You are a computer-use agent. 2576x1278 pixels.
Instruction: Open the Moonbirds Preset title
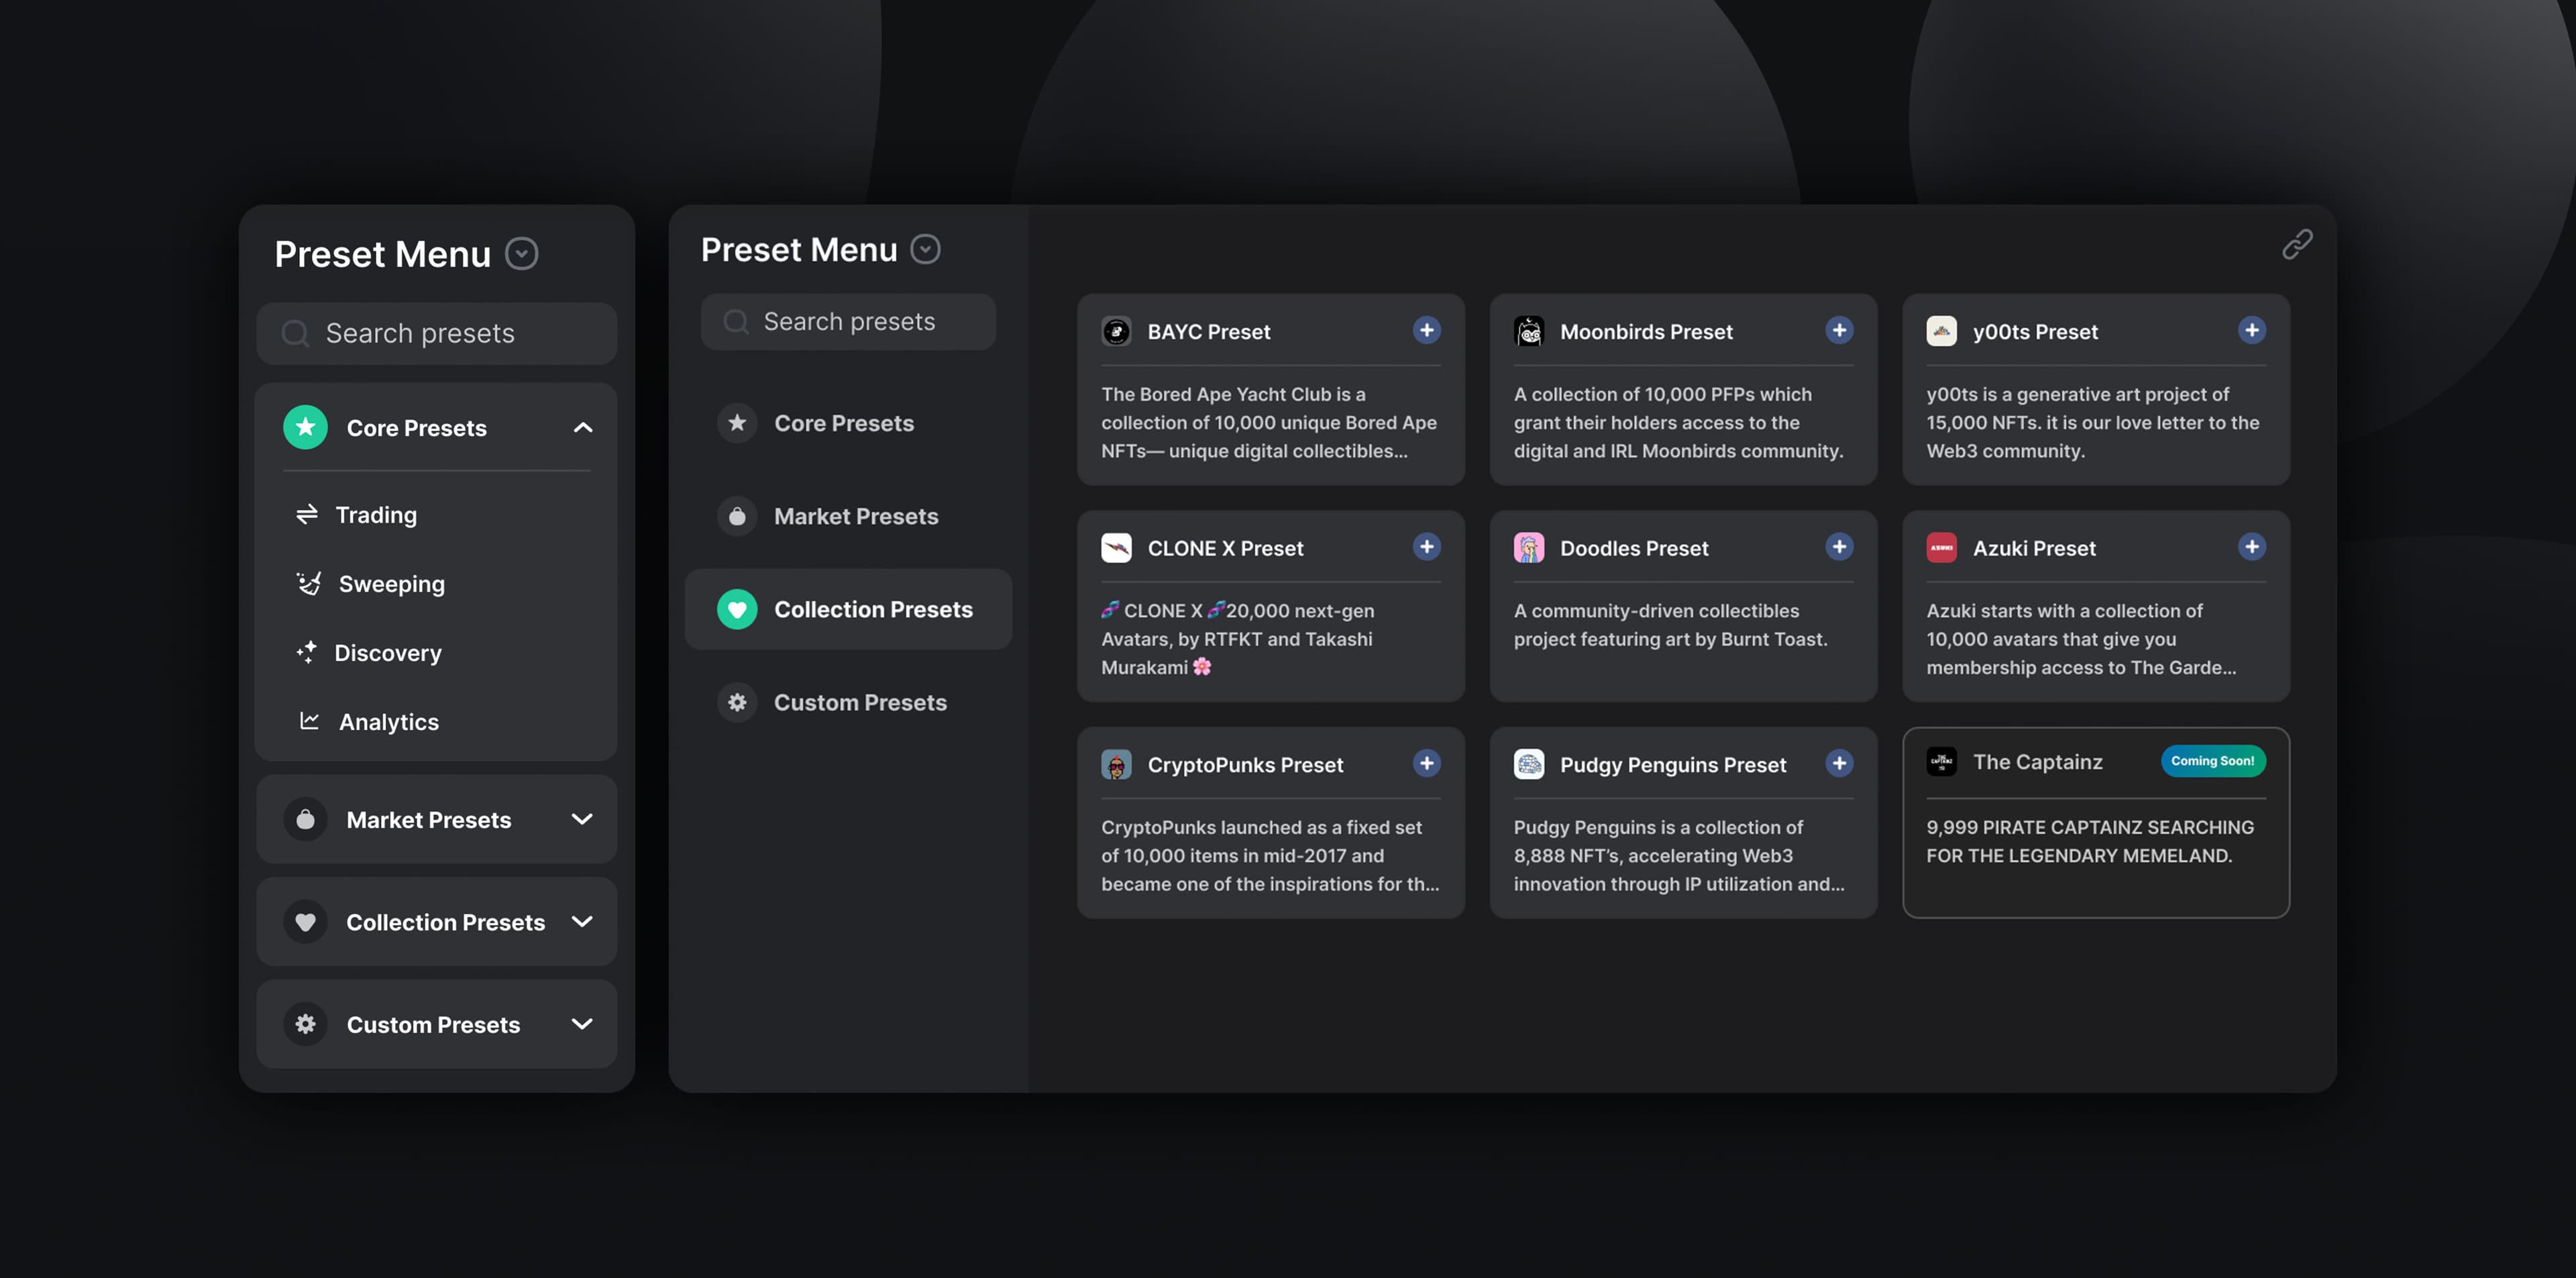pos(1646,331)
